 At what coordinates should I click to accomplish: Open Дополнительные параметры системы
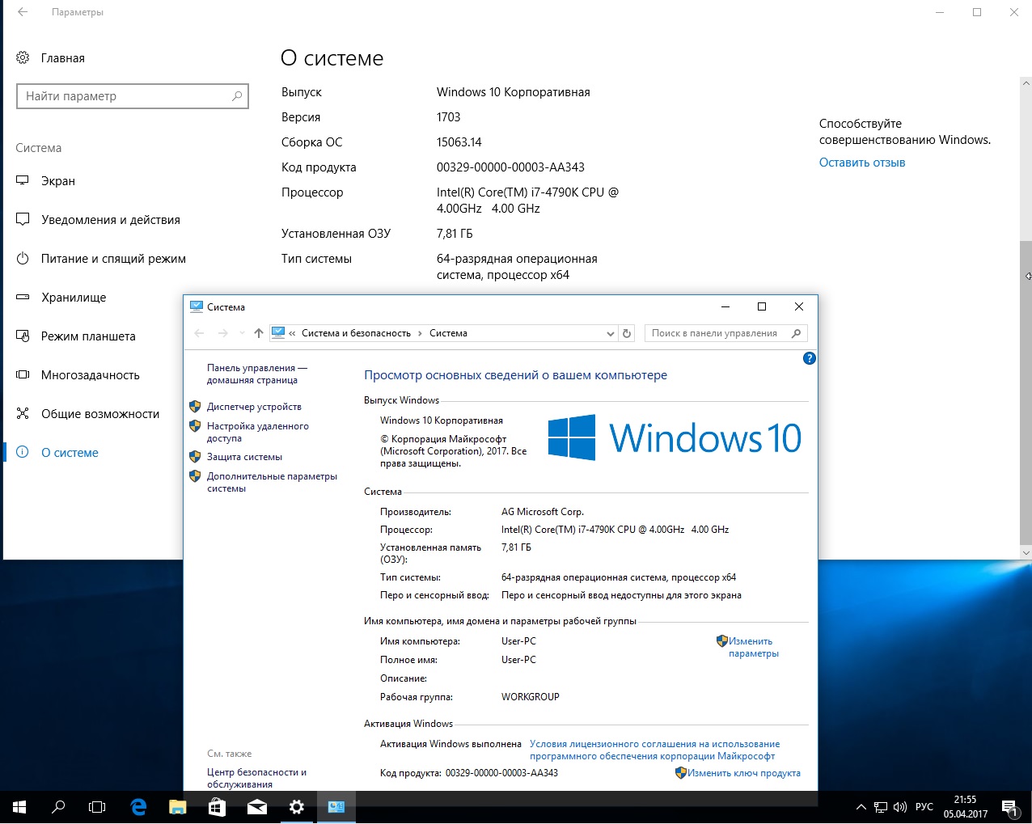point(272,482)
